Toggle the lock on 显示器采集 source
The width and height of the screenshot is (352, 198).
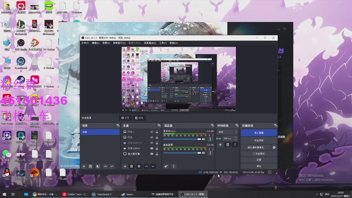157,154
